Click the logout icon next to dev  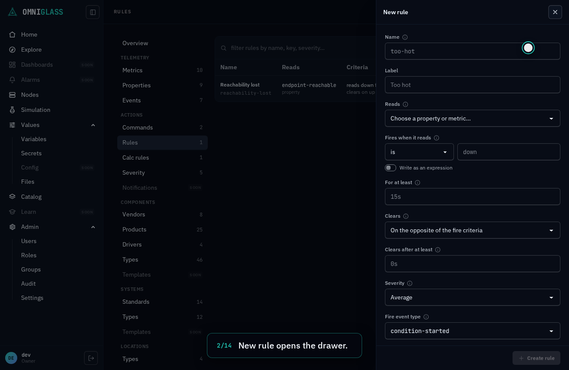91,358
